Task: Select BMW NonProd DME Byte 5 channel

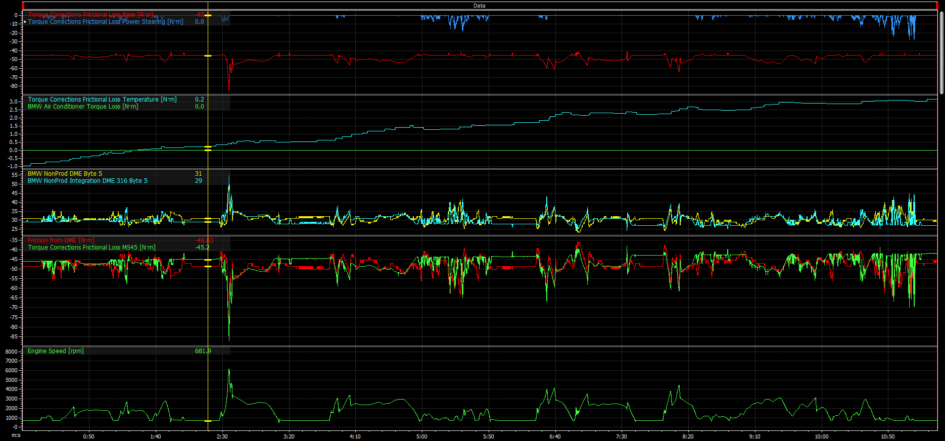Action: [x=65, y=174]
